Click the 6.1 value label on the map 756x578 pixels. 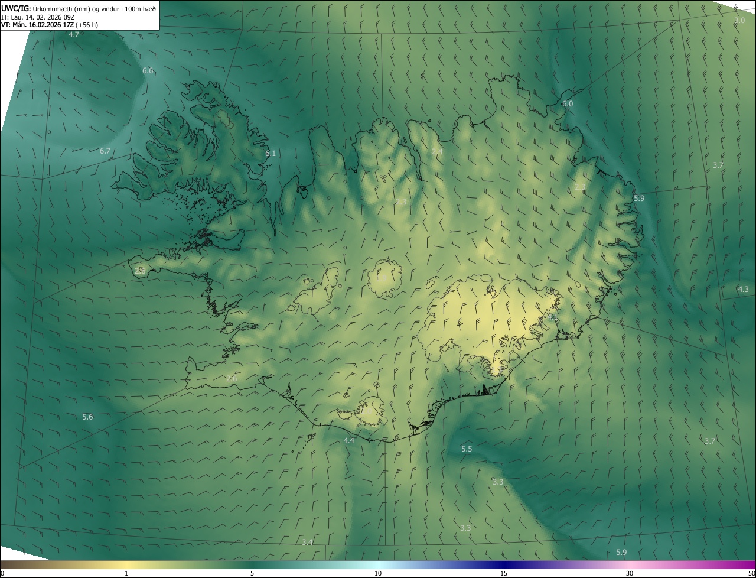pyautogui.click(x=271, y=153)
